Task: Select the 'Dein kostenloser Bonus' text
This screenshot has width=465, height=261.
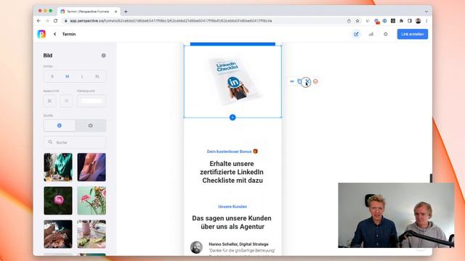Action: tap(232, 152)
